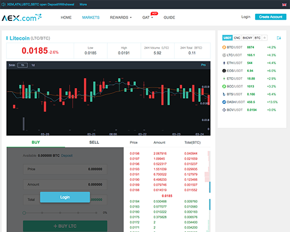Viewport: 290px width, 232px height.
Task: Click the current price 0.0185 in order book
Action: coord(167,196)
